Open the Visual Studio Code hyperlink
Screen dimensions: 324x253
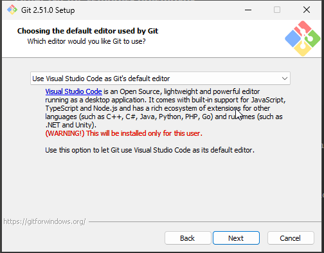[x=73, y=91]
